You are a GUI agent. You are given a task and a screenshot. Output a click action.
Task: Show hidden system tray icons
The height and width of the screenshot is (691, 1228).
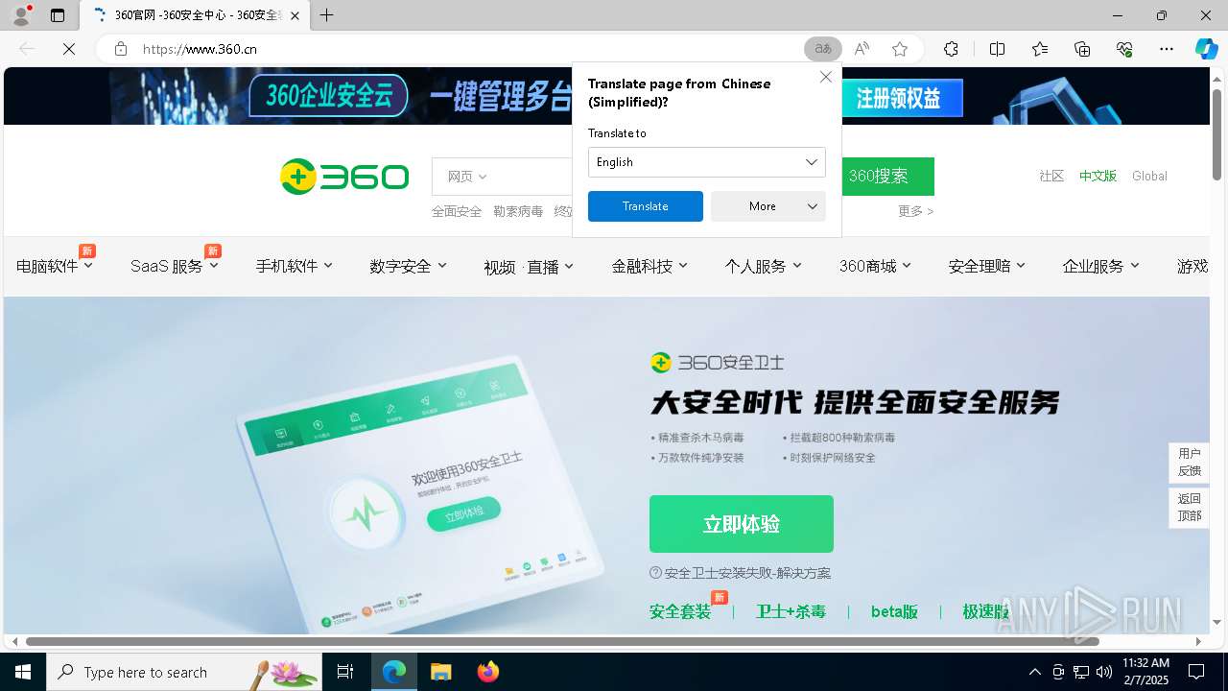click(1034, 672)
